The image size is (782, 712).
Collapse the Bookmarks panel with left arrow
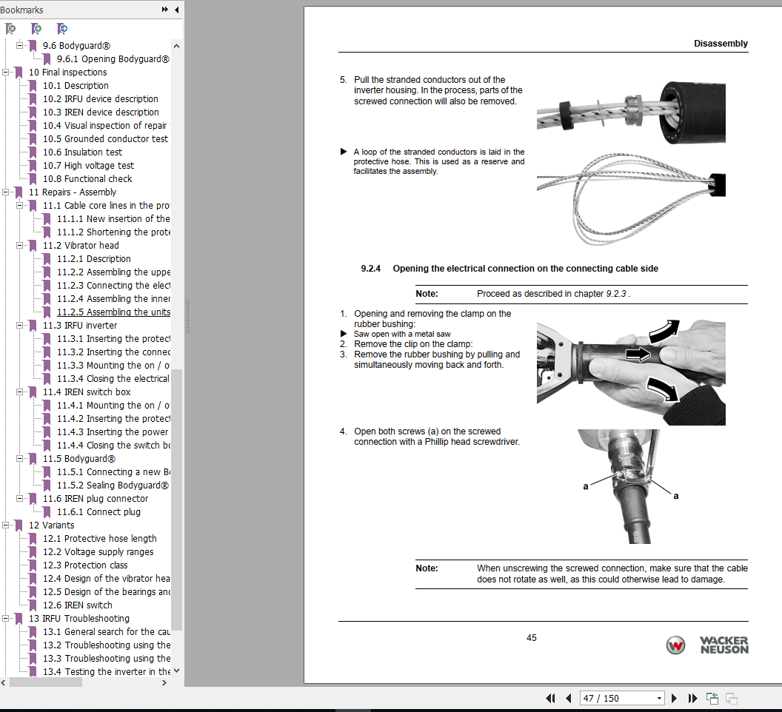tap(176, 10)
